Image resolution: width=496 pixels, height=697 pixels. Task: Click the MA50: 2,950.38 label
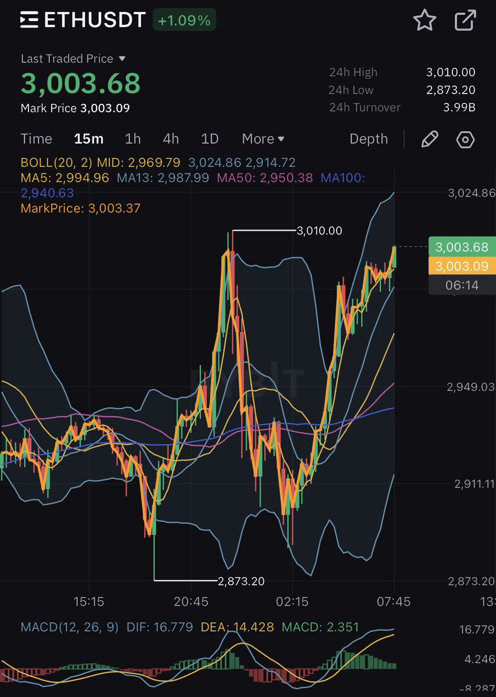pyautogui.click(x=265, y=178)
